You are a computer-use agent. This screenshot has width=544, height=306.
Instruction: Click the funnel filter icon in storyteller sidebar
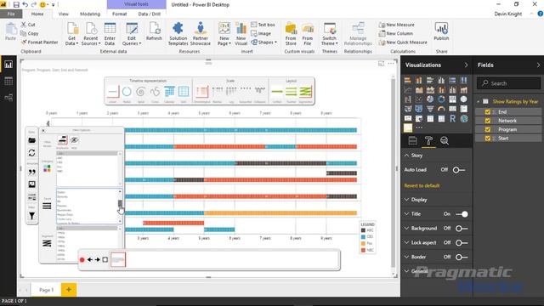31,216
